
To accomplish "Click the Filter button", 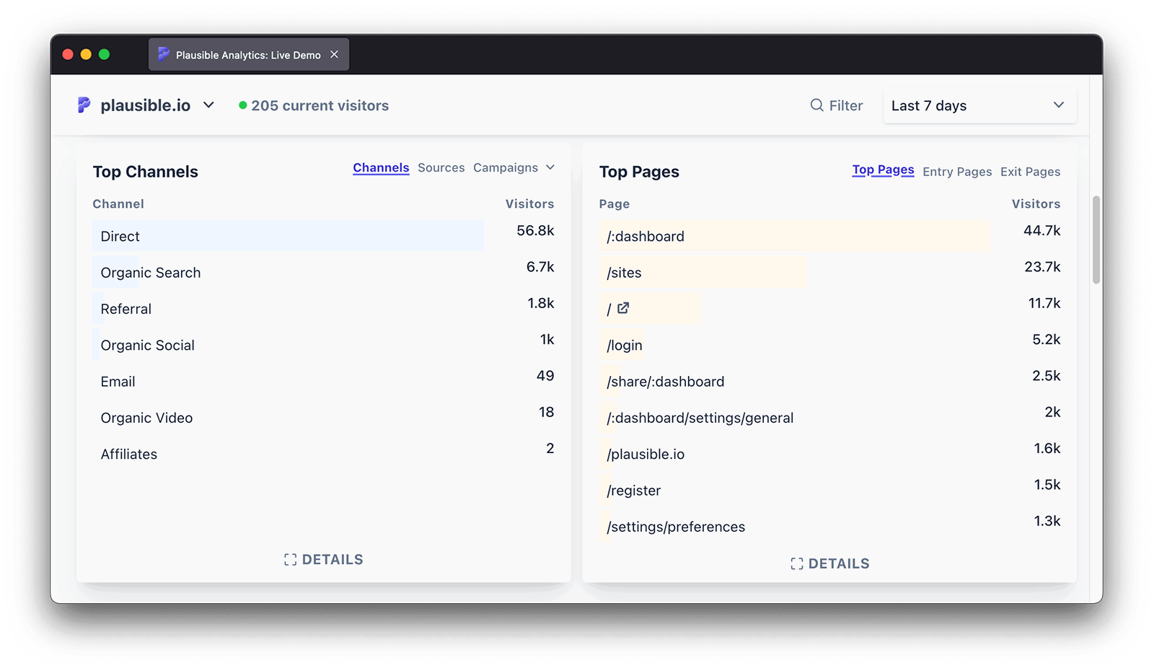I will point(837,105).
